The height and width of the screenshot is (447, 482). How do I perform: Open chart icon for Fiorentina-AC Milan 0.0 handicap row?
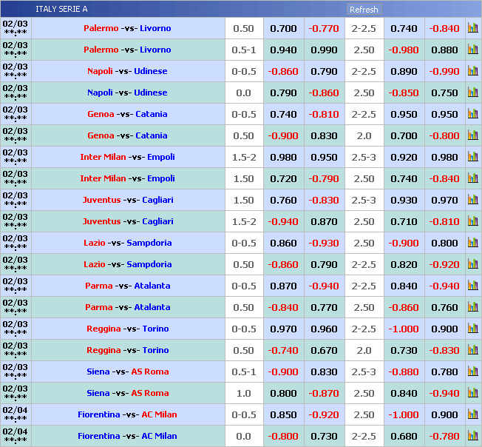[472, 436]
